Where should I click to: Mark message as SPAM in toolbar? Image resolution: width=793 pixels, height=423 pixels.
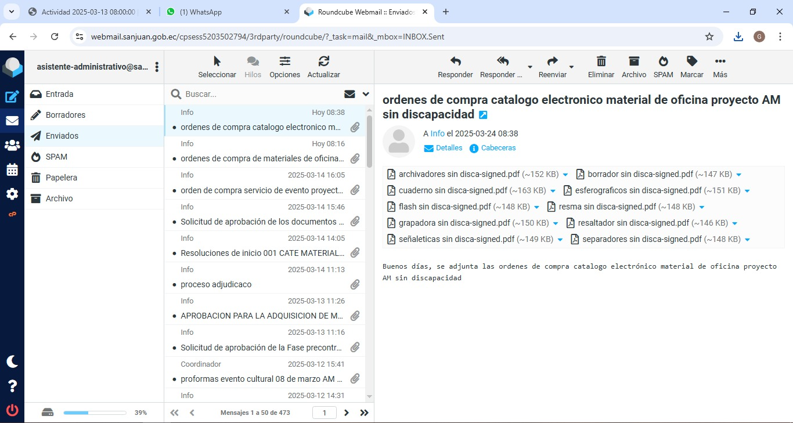coord(663,67)
